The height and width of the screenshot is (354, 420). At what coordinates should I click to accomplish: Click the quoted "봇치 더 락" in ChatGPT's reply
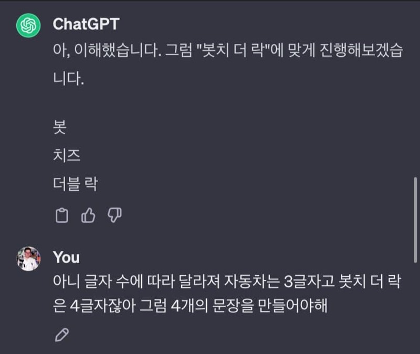coord(232,53)
